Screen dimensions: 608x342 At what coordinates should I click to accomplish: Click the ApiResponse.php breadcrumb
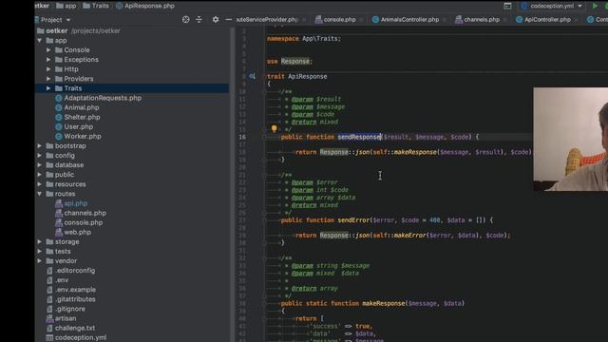pos(145,6)
